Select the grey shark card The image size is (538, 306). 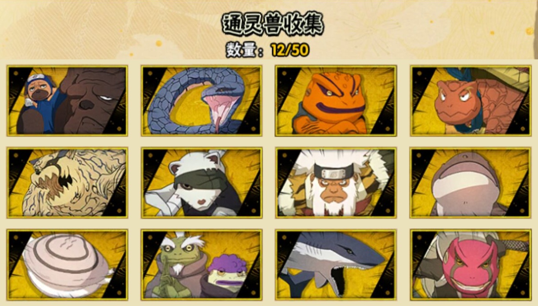336,265
